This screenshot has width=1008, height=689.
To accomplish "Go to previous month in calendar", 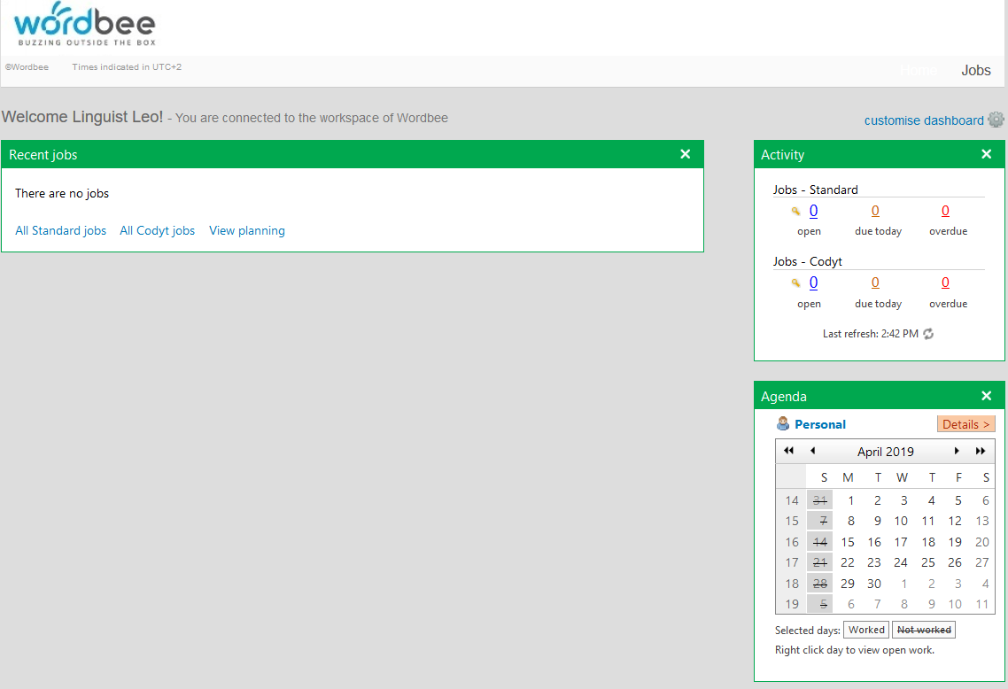I will 812,451.
